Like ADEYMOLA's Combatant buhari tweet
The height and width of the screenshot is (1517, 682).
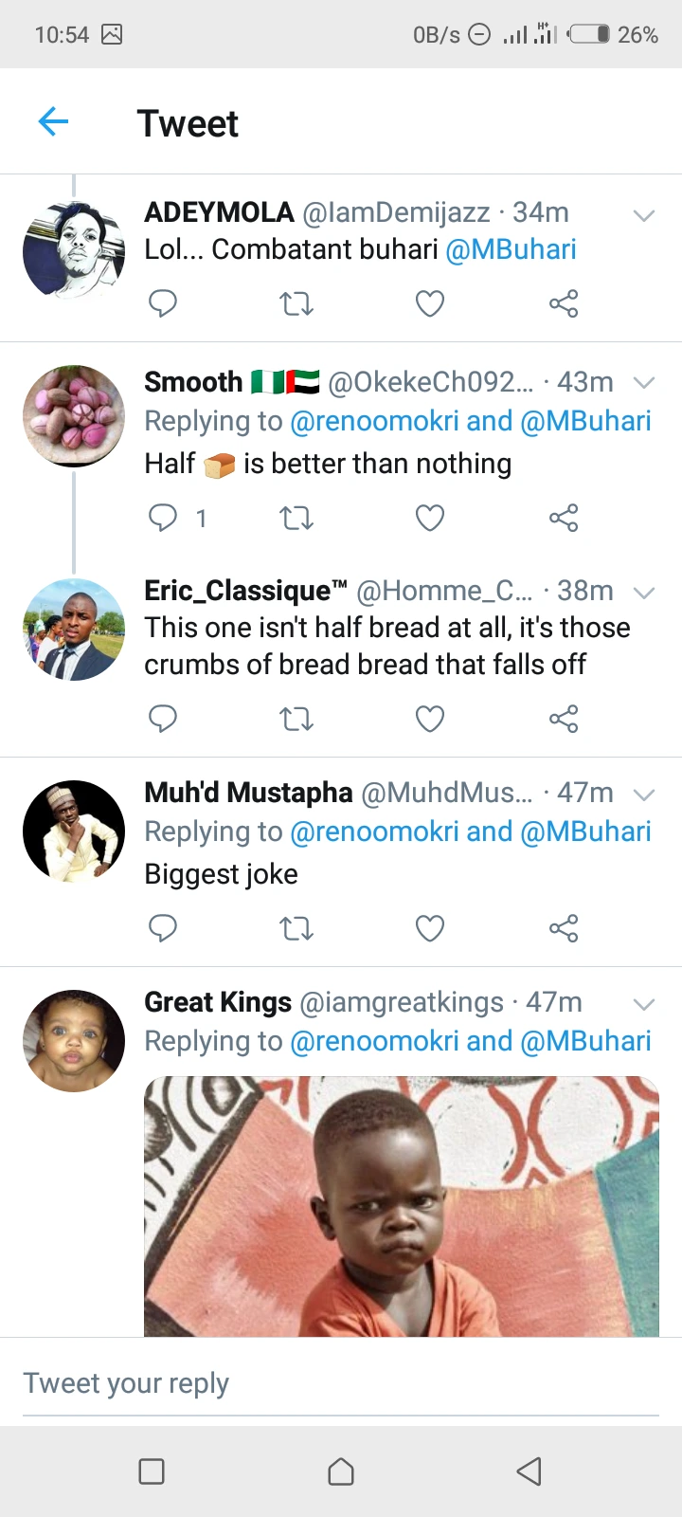click(x=430, y=304)
